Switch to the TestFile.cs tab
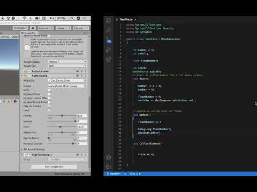Screen dimensions: 257x192 pyautogui.click(x=126, y=20)
